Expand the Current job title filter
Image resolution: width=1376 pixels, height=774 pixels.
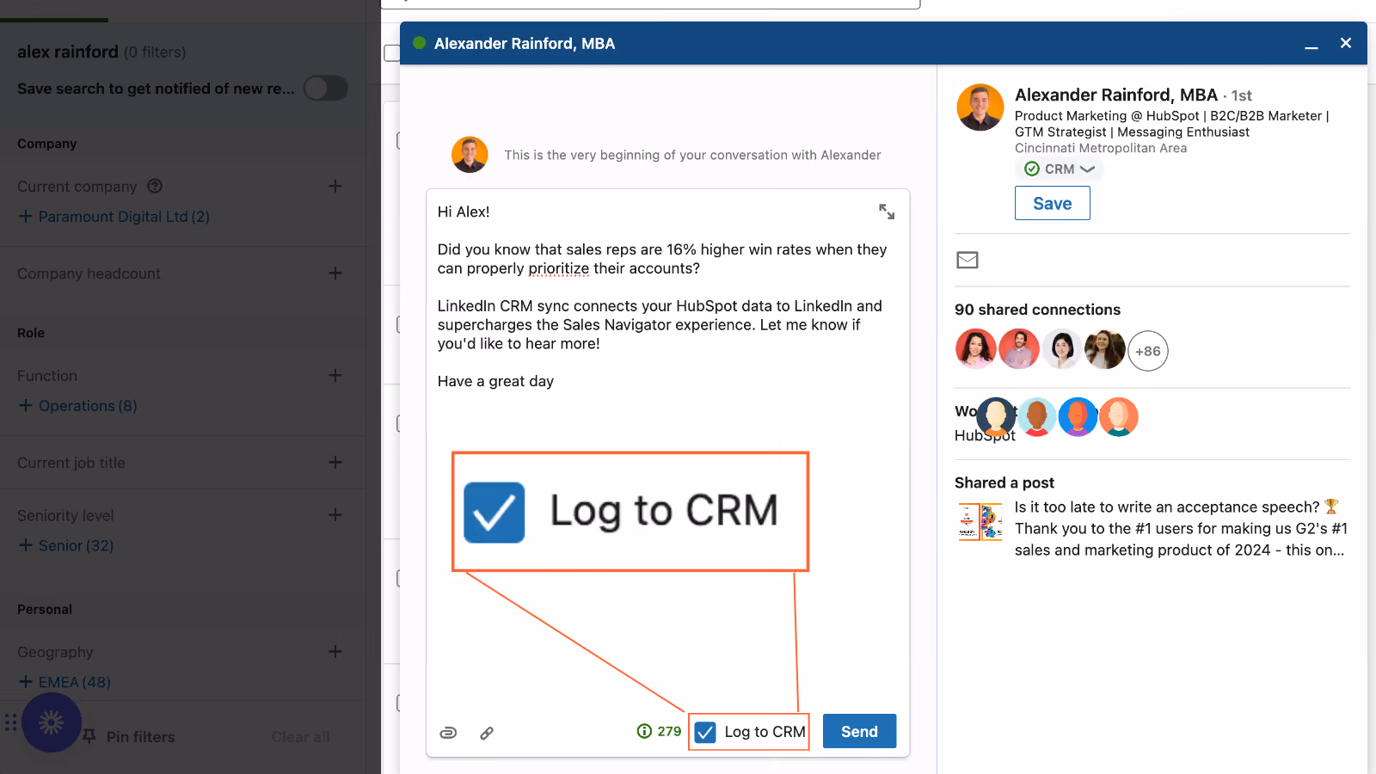coord(335,462)
